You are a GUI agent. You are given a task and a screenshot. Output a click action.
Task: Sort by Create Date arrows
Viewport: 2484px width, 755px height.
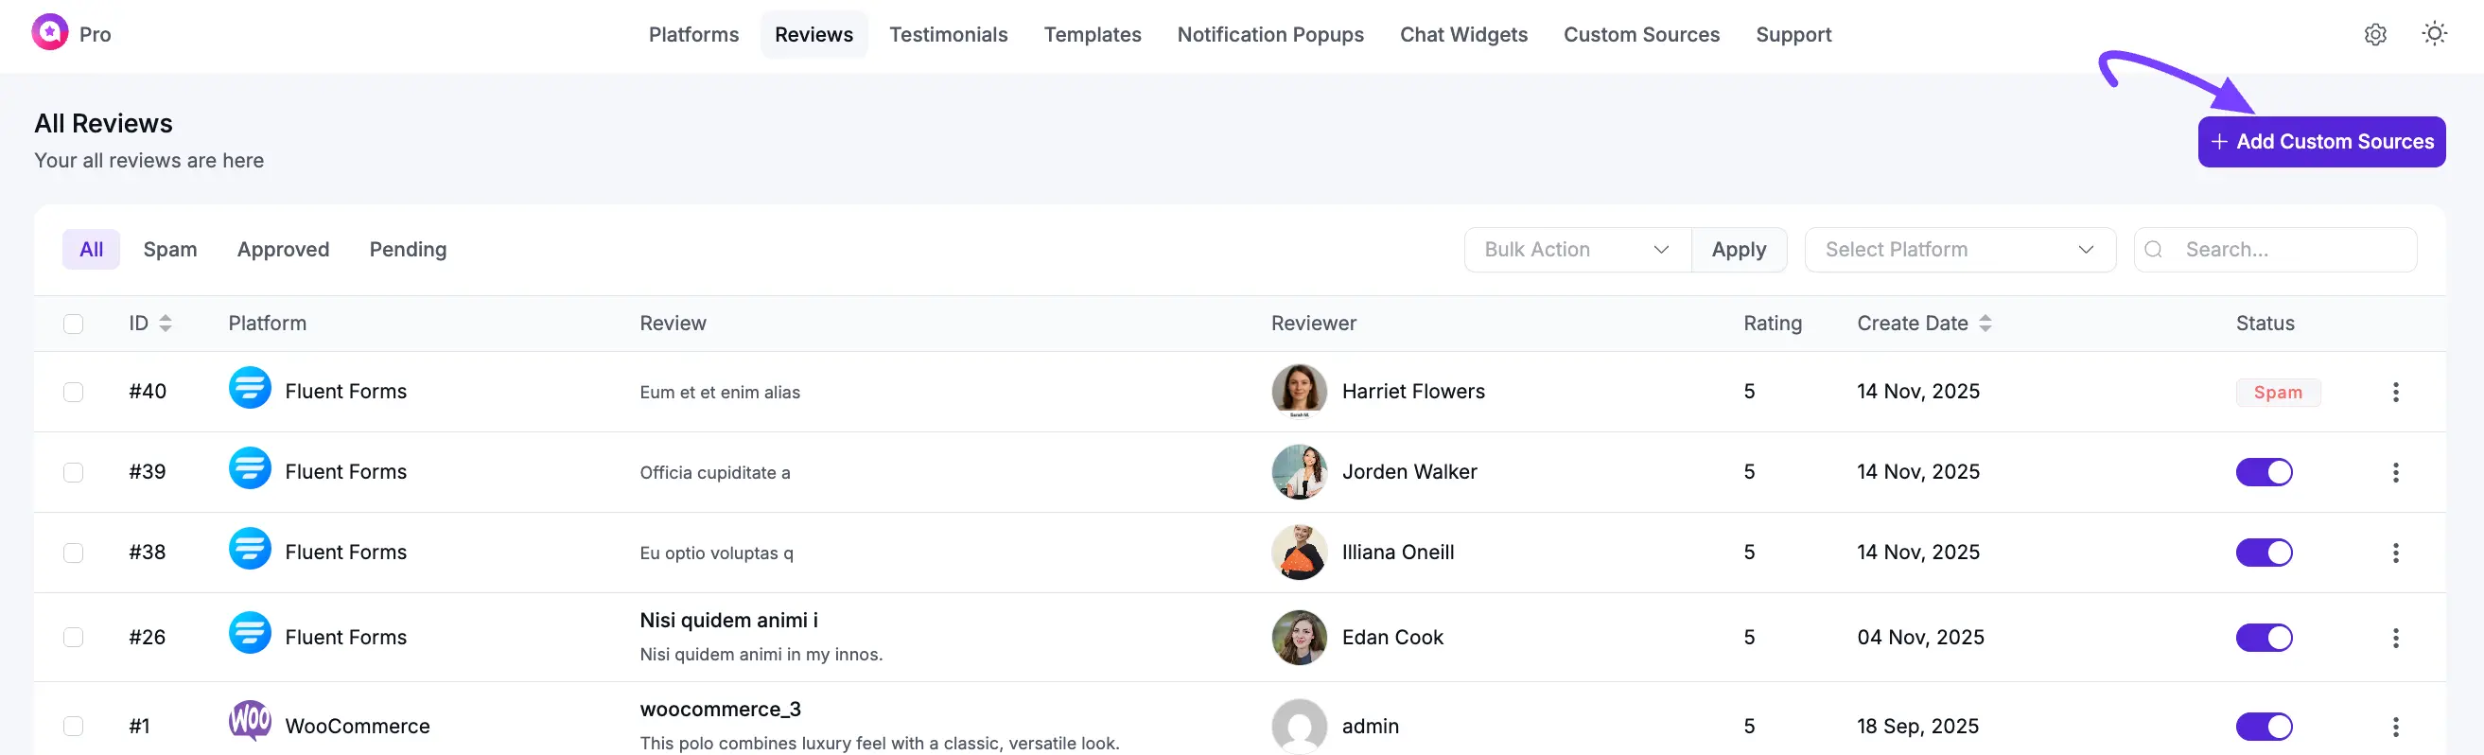(1985, 324)
